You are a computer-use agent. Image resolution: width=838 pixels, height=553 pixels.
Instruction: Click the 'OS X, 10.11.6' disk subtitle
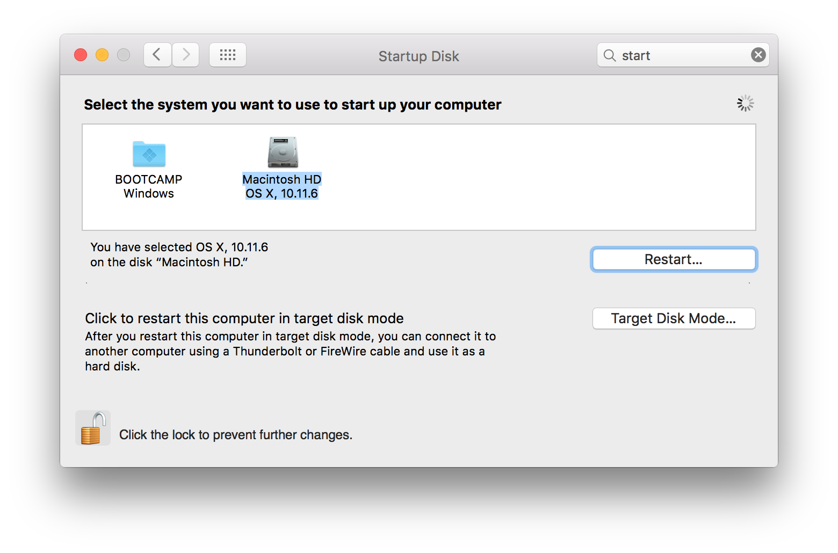pyautogui.click(x=282, y=193)
